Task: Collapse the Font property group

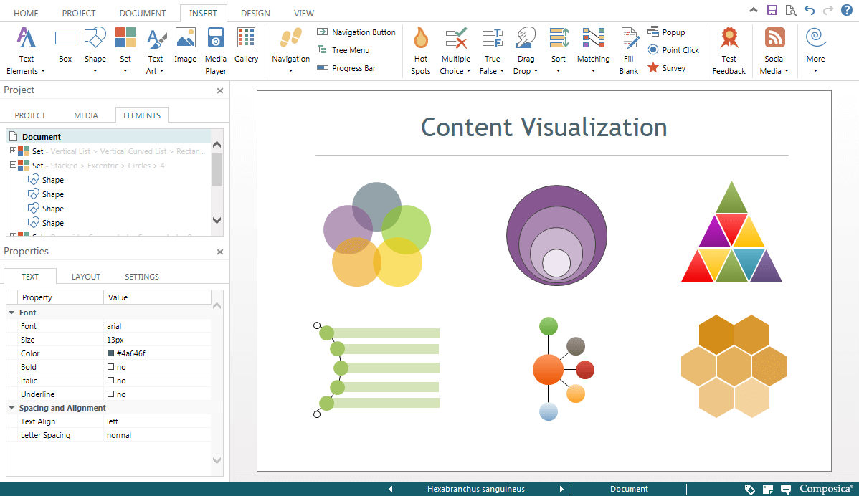Action: pyautogui.click(x=12, y=313)
